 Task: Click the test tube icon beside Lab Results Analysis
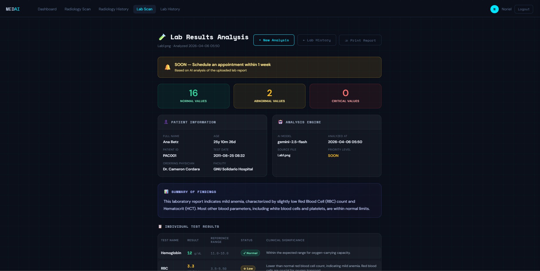(x=162, y=37)
